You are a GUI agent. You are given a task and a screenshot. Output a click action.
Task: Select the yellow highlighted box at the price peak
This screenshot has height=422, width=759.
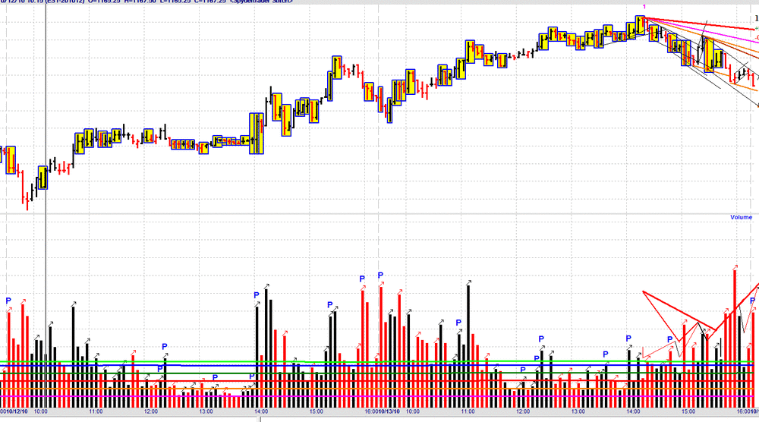point(641,25)
